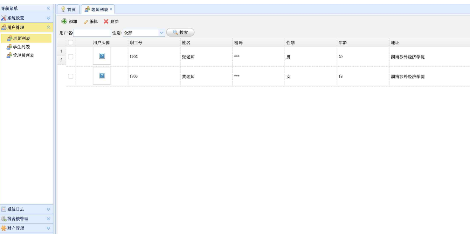Click the magnifier icon in the 搜索 button
470x234 pixels.
click(175, 32)
